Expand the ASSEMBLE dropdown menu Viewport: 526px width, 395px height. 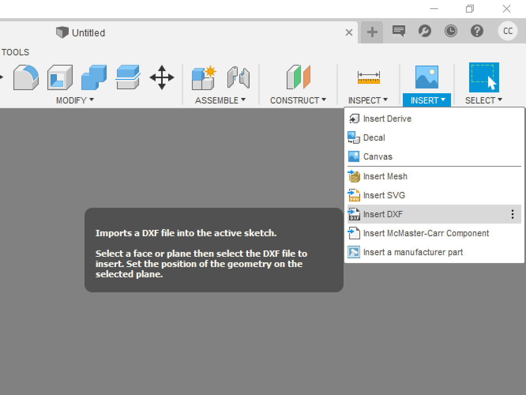(220, 100)
